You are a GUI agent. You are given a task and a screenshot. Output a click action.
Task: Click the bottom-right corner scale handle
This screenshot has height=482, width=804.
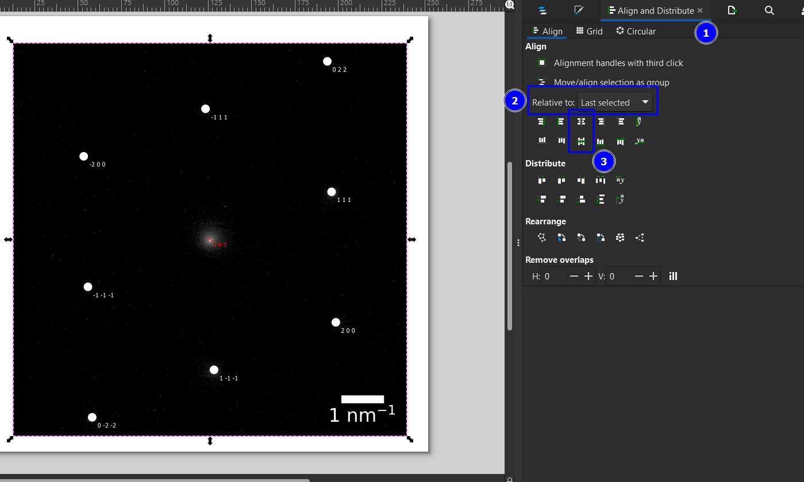410,439
